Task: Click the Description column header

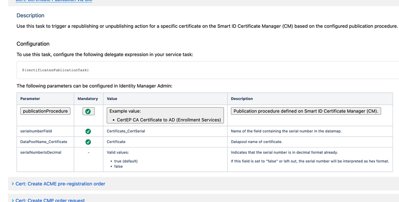Action: (x=242, y=99)
